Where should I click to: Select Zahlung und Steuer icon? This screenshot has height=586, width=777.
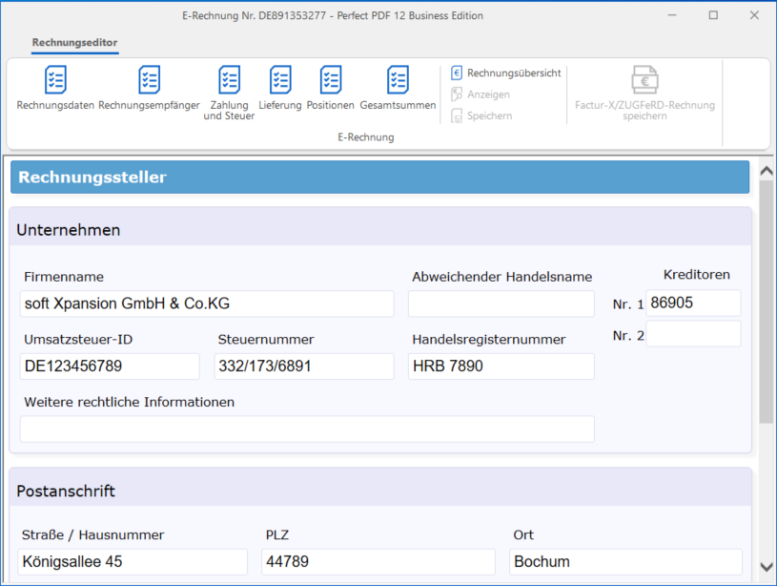(x=229, y=91)
